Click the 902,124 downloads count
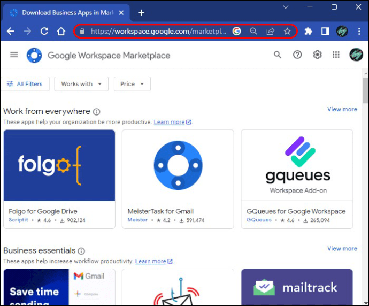Image resolution: width=369 pixels, height=306 pixels. tap(76, 220)
